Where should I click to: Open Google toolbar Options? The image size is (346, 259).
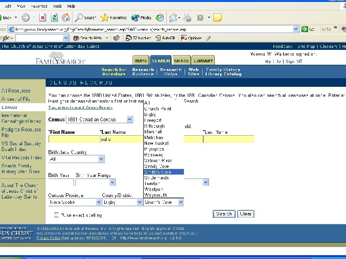point(191,38)
